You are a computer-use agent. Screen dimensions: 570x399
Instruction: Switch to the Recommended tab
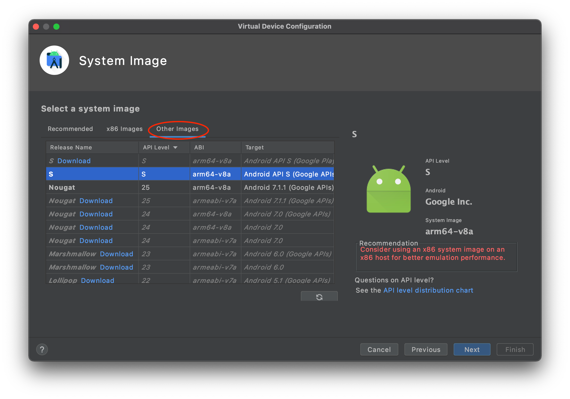click(70, 129)
